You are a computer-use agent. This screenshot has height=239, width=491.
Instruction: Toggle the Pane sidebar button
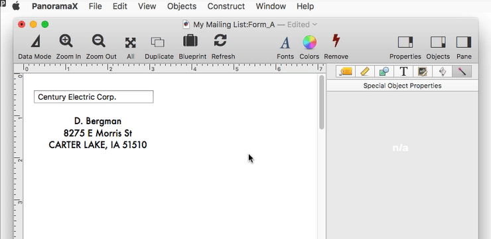click(464, 42)
